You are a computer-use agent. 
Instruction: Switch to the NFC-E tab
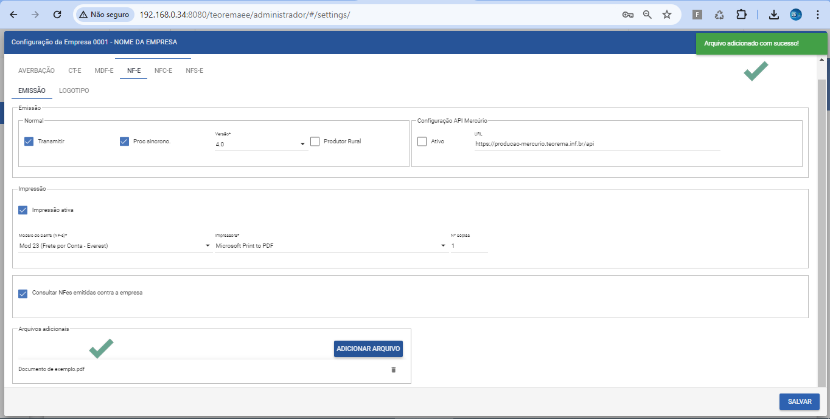click(x=163, y=70)
